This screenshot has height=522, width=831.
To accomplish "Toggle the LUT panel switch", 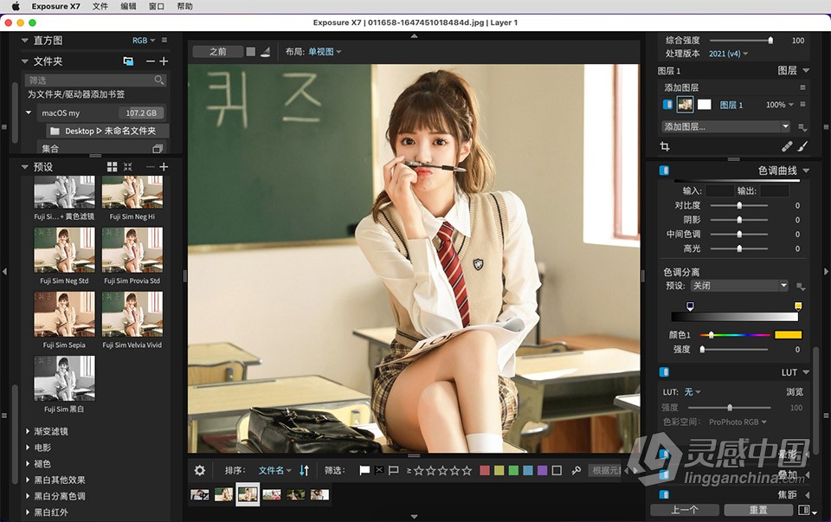I will (x=665, y=371).
